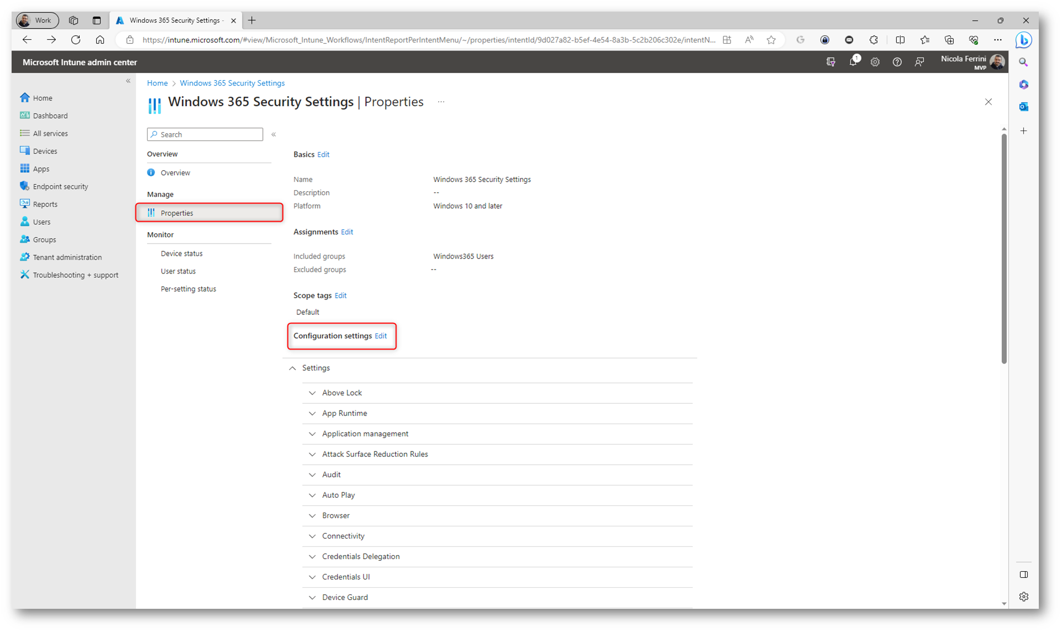Viewport: 1062px width, 632px height.
Task: Click the Home breadcrumb link
Action: coord(157,83)
